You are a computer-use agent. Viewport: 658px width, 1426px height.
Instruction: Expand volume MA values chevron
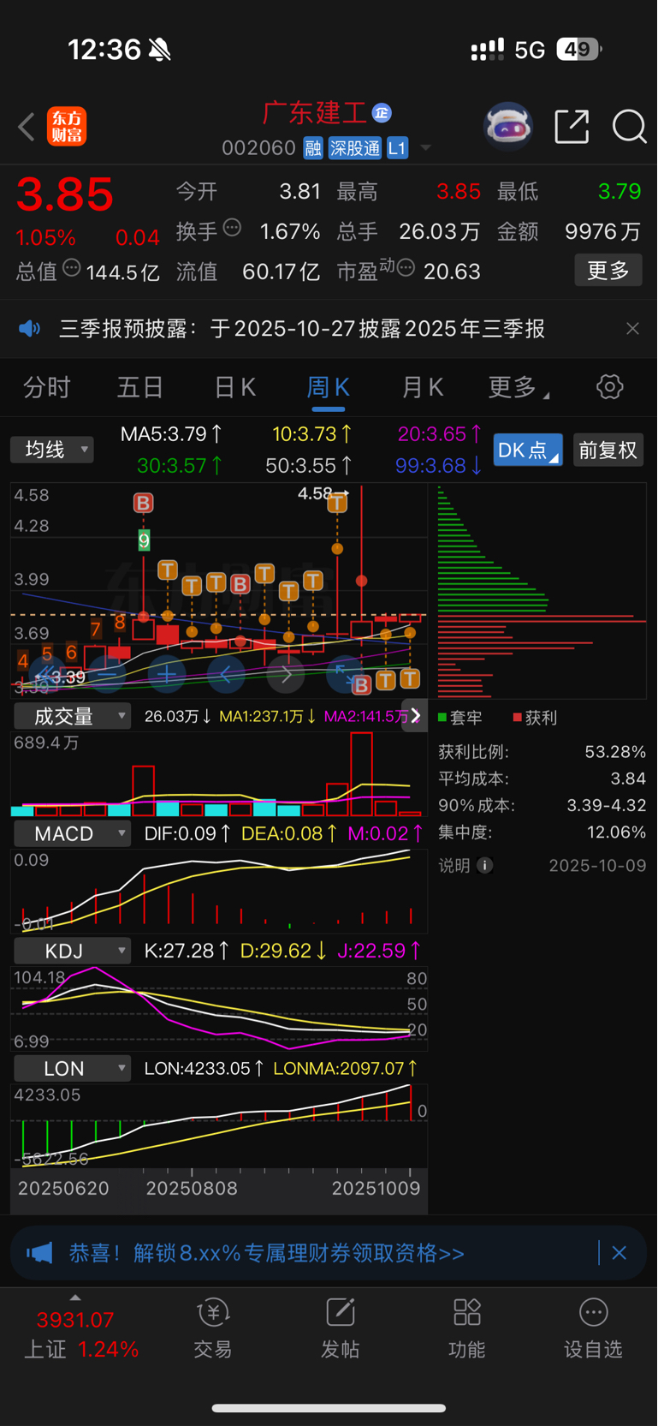[x=415, y=716]
